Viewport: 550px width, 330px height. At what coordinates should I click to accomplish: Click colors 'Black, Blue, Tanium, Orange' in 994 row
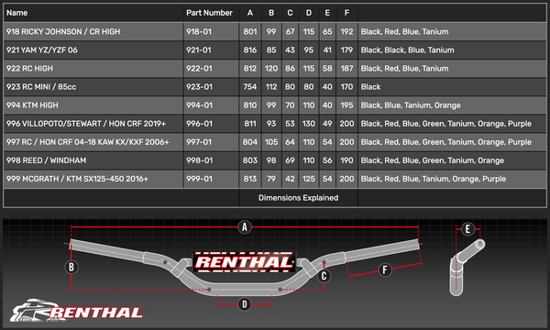pos(411,105)
